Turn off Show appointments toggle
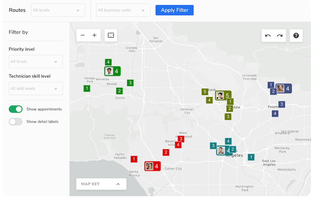 tap(16, 109)
